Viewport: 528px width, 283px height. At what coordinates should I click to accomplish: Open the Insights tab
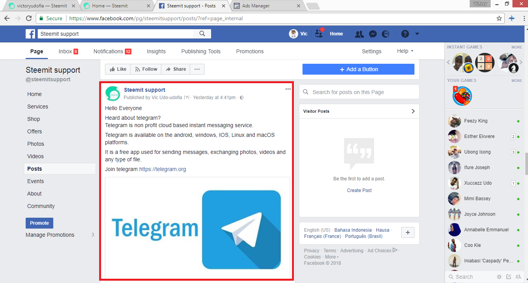tap(156, 51)
